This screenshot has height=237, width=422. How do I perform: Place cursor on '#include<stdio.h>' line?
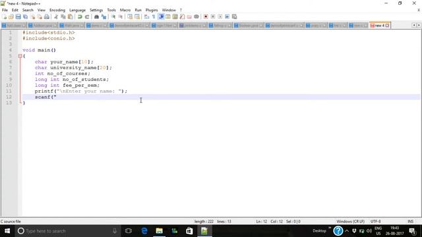coord(48,32)
